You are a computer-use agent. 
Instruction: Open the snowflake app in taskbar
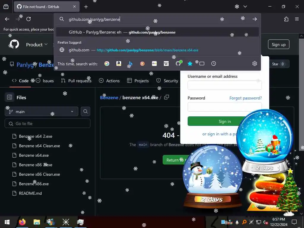66,222
